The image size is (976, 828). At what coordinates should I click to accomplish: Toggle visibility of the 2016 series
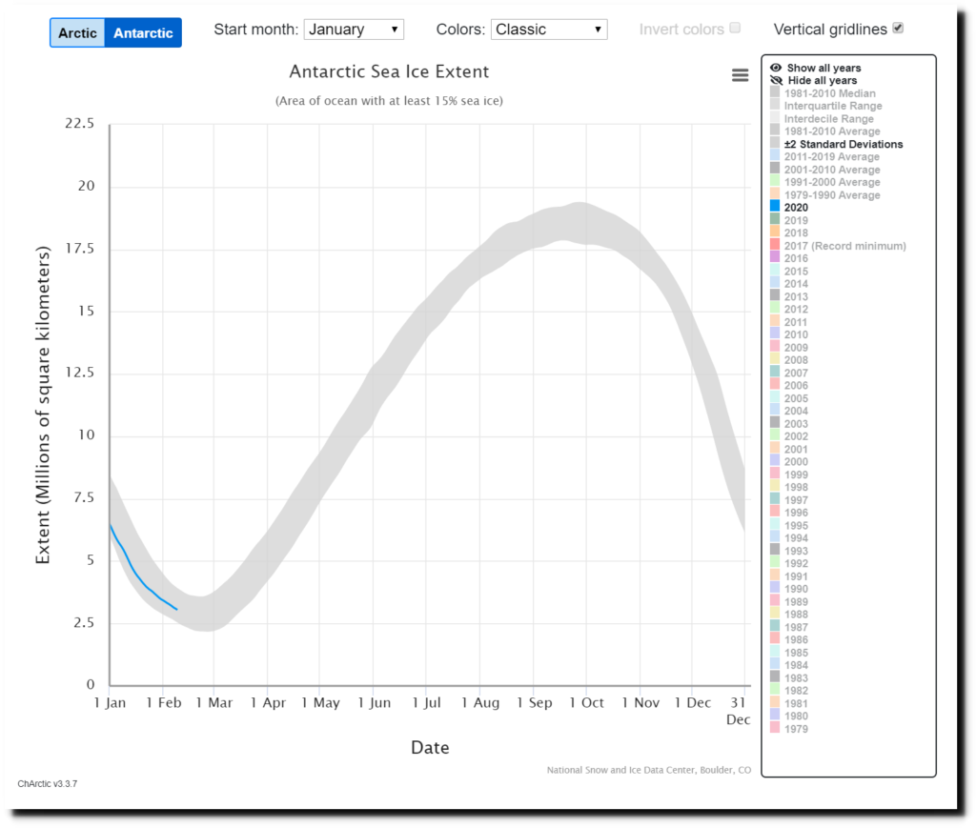click(795, 258)
